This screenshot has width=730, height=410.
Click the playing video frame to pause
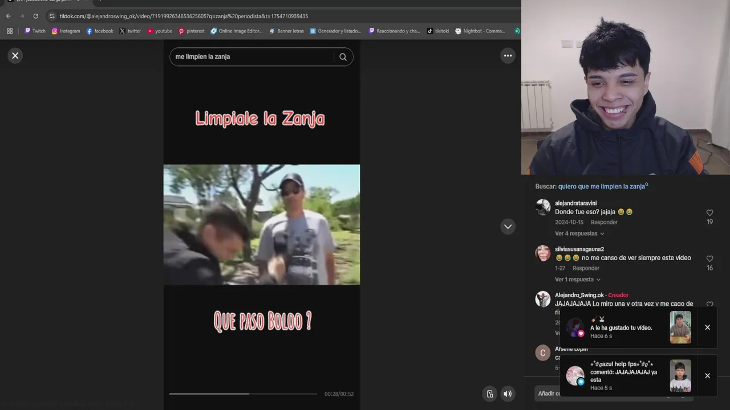(262, 224)
